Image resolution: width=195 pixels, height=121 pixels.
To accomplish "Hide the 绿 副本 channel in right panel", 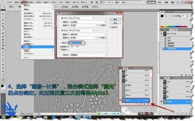I will pos(162,102).
